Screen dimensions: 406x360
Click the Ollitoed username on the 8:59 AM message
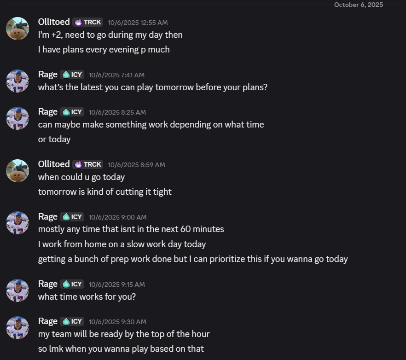54,164
